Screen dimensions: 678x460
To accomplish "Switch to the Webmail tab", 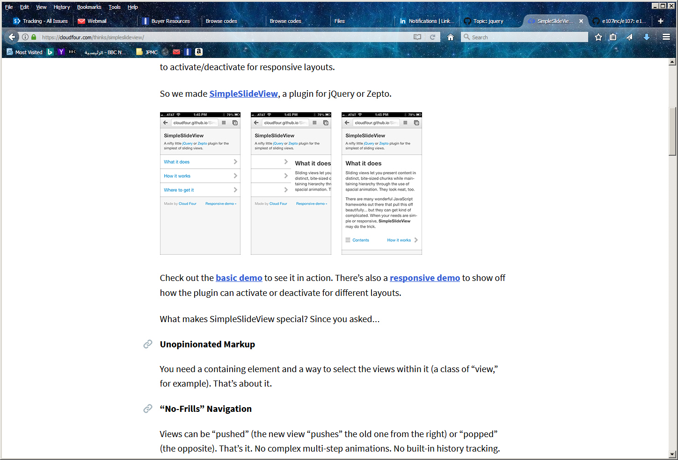I will pos(96,21).
